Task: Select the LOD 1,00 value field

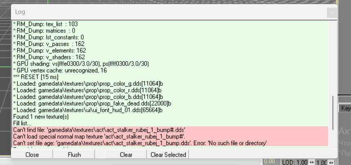Action: point(295,163)
